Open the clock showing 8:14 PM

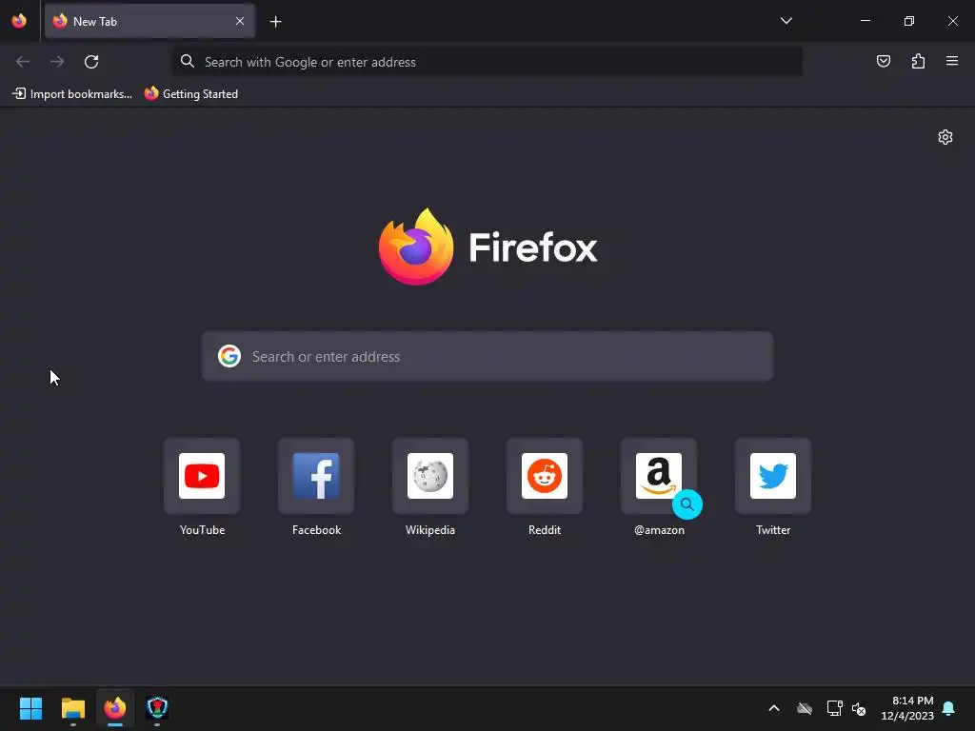[907, 708]
